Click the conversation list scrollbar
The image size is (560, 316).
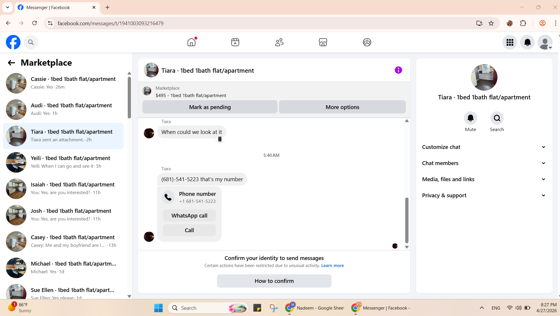click(129, 97)
